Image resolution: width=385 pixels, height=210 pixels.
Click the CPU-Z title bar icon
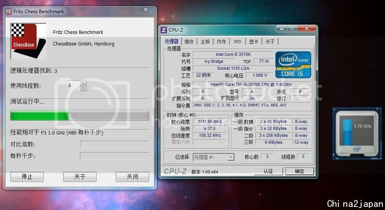[x=163, y=30]
